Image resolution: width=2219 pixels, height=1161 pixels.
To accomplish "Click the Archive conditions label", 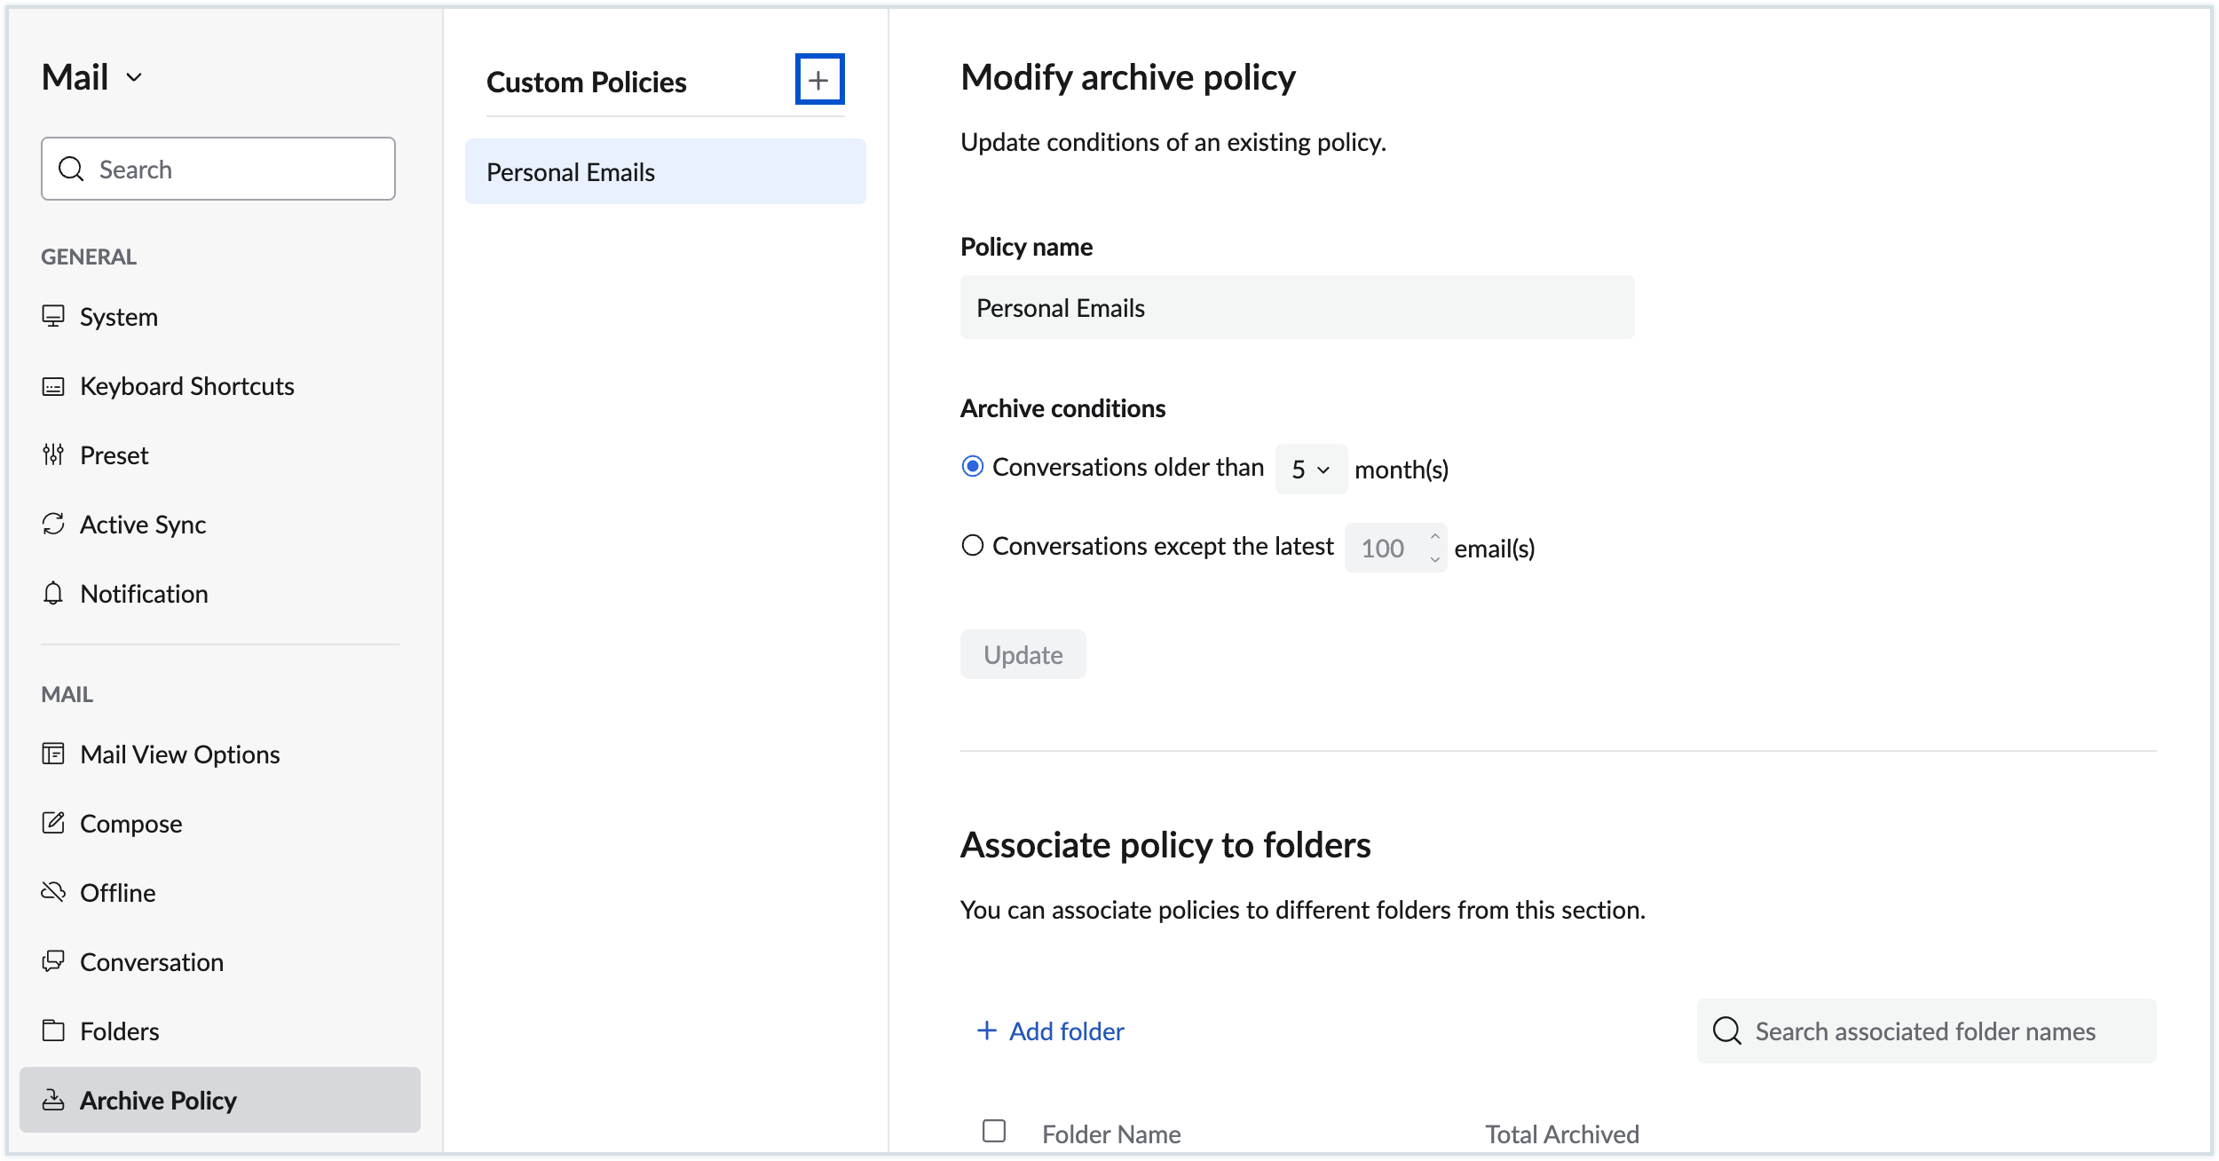I will 1062,408.
